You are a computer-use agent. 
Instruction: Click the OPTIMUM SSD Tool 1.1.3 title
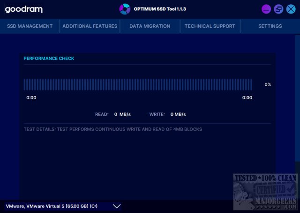pyautogui.click(x=160, y=9)
